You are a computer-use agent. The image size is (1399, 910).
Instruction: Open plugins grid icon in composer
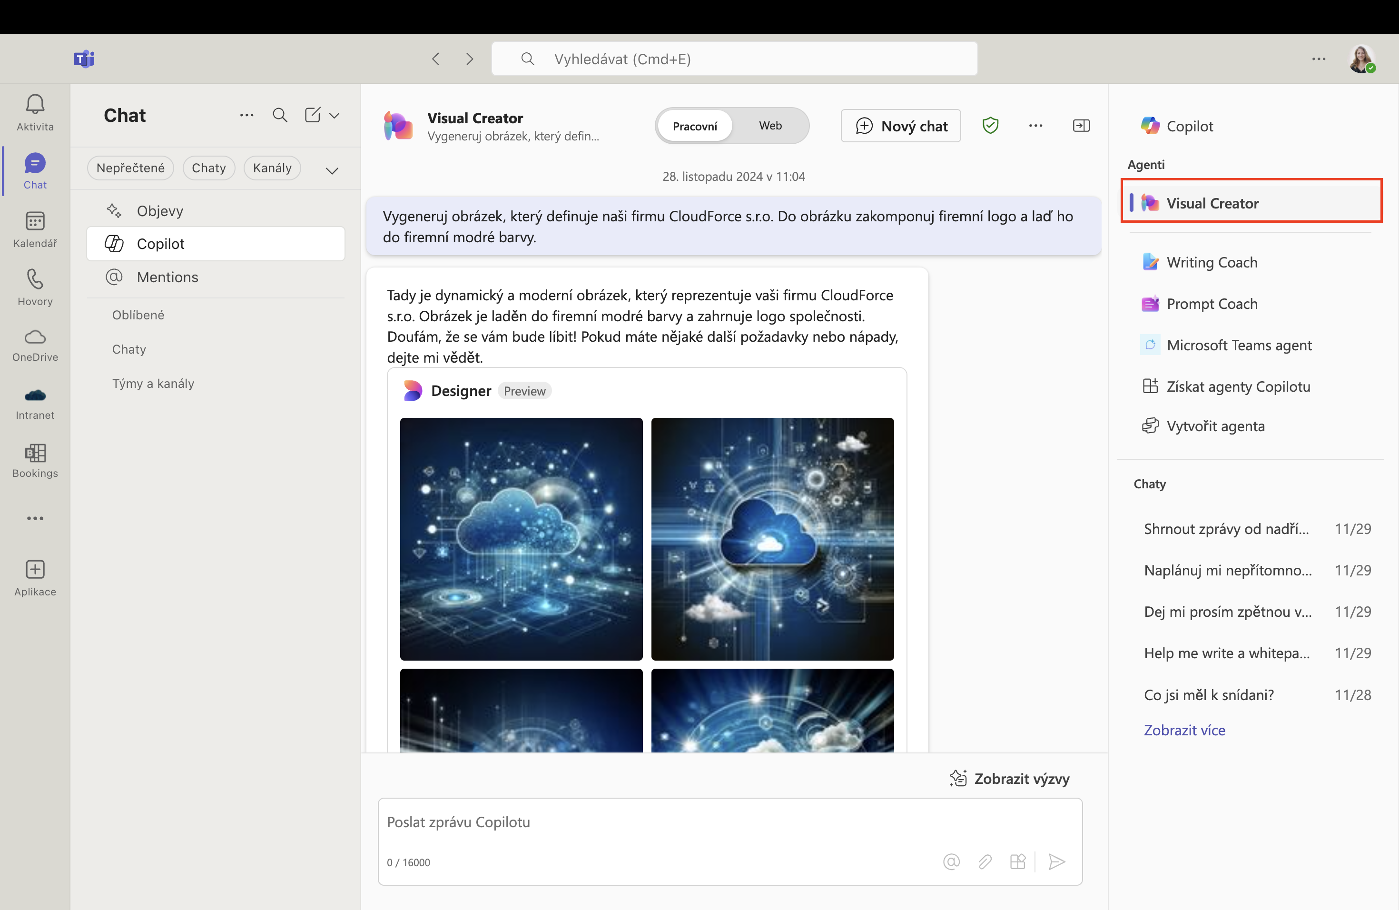[1017, 862]
